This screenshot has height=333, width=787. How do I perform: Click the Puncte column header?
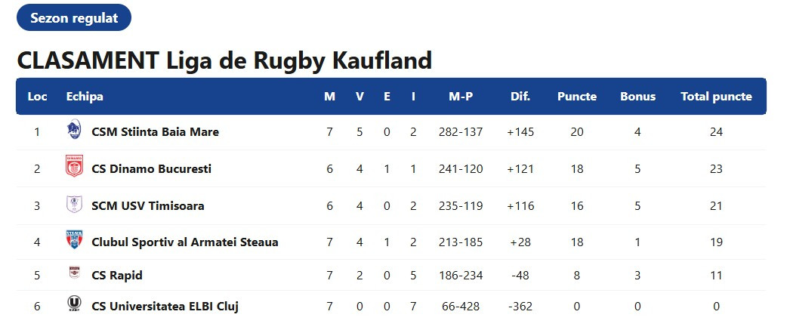point(577,97)
